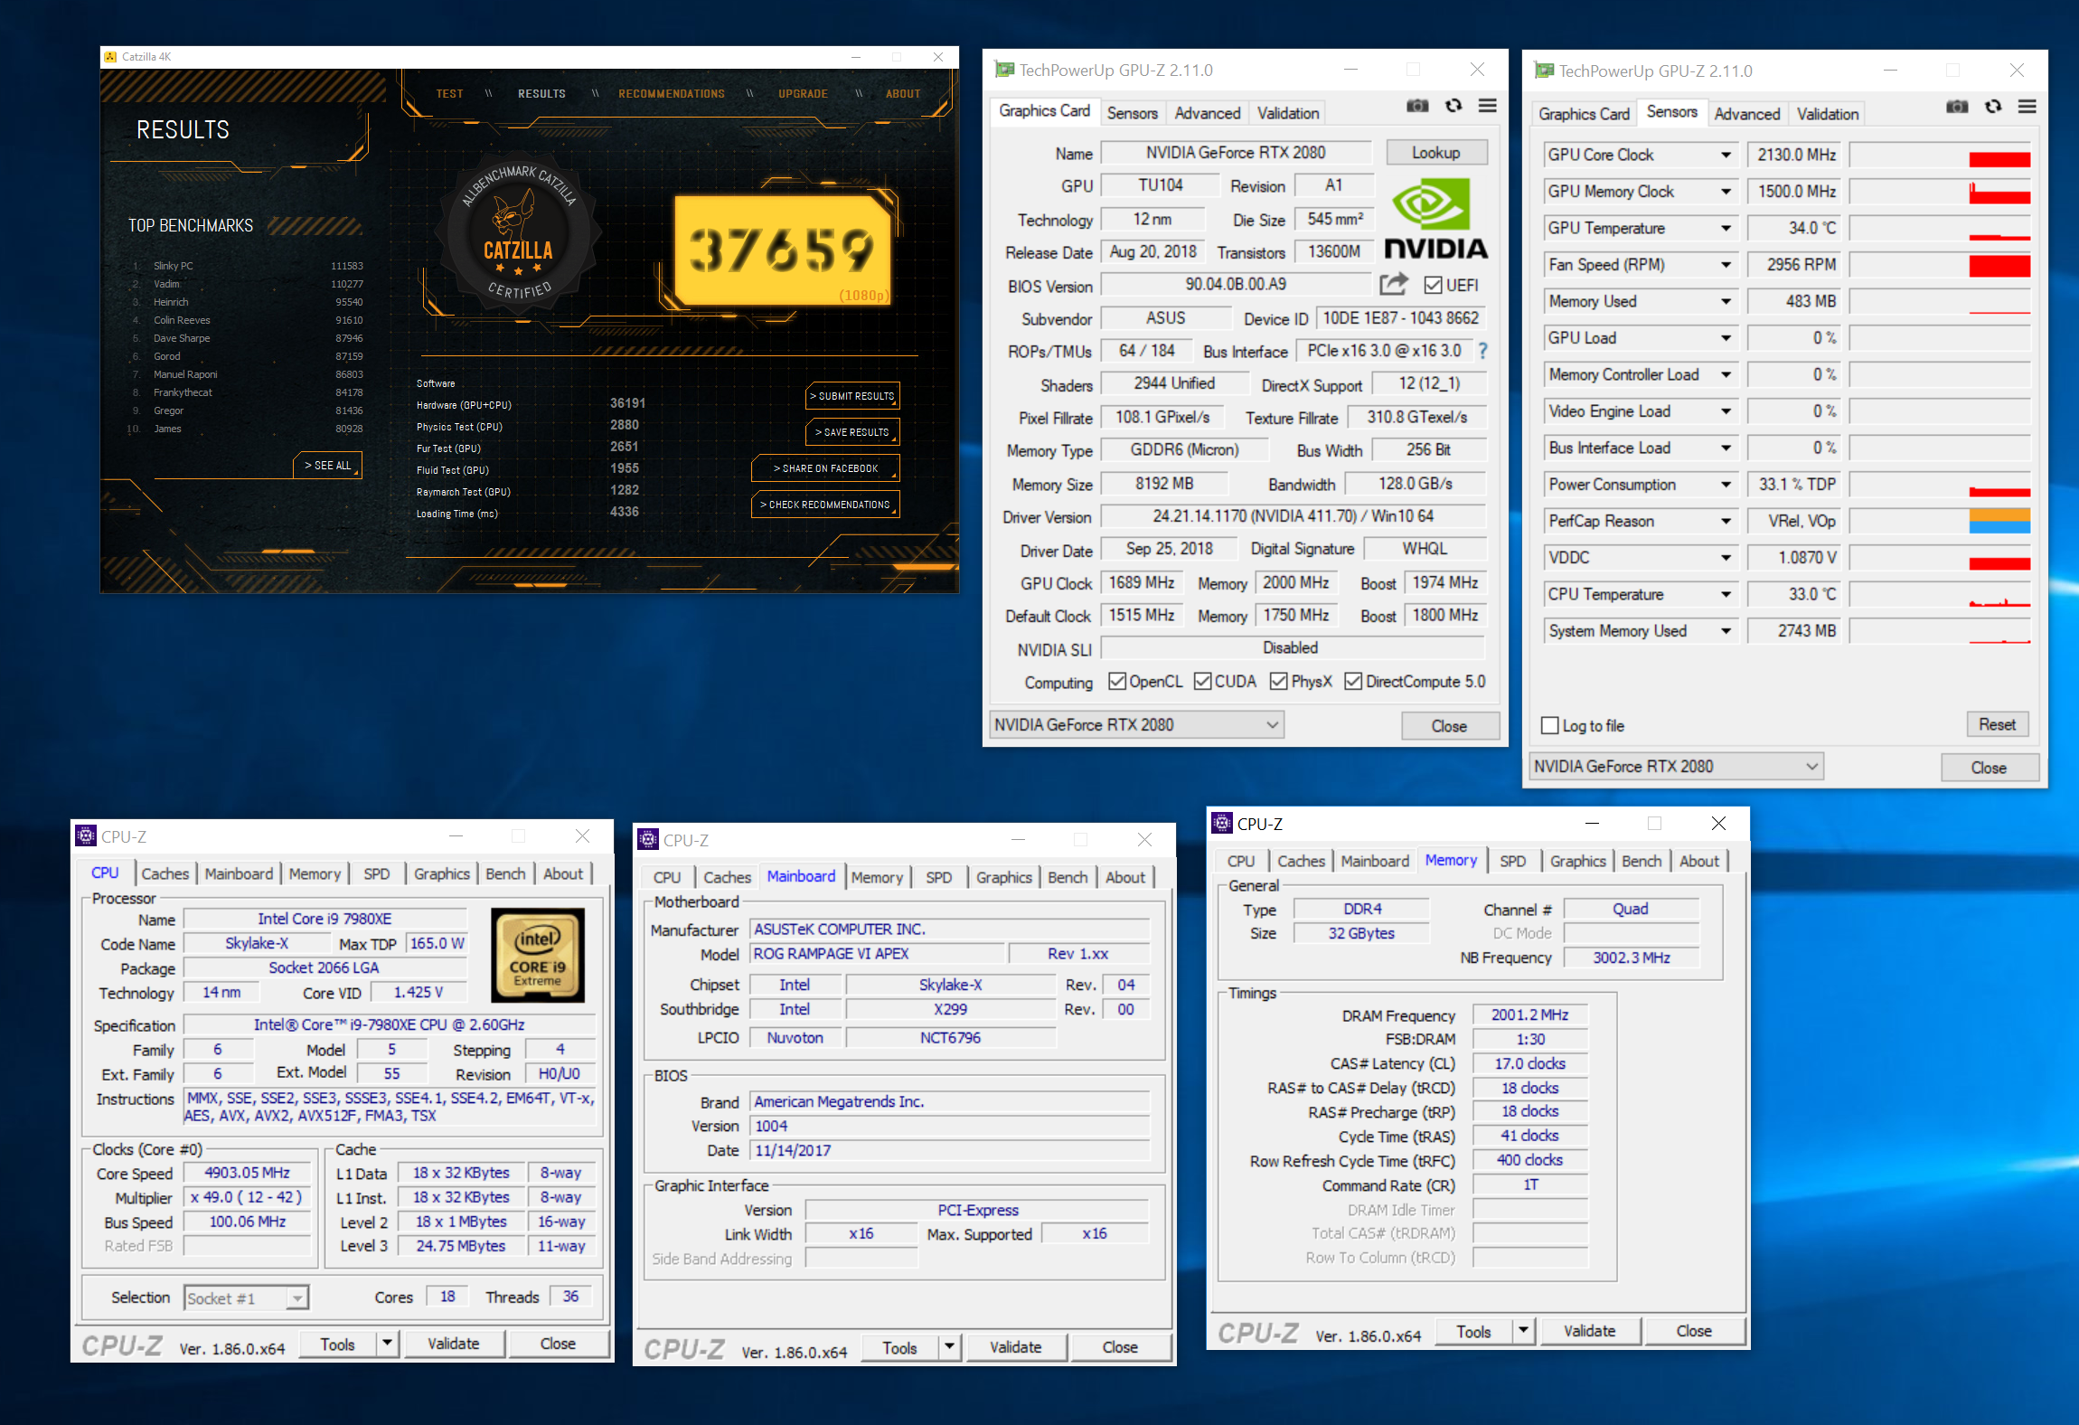Image resolution: width=2079 pixels, height=1425 pixels.
Task: Expand GPU selector dropdown in GPU-Z Sensors window
Action: 1811,766
